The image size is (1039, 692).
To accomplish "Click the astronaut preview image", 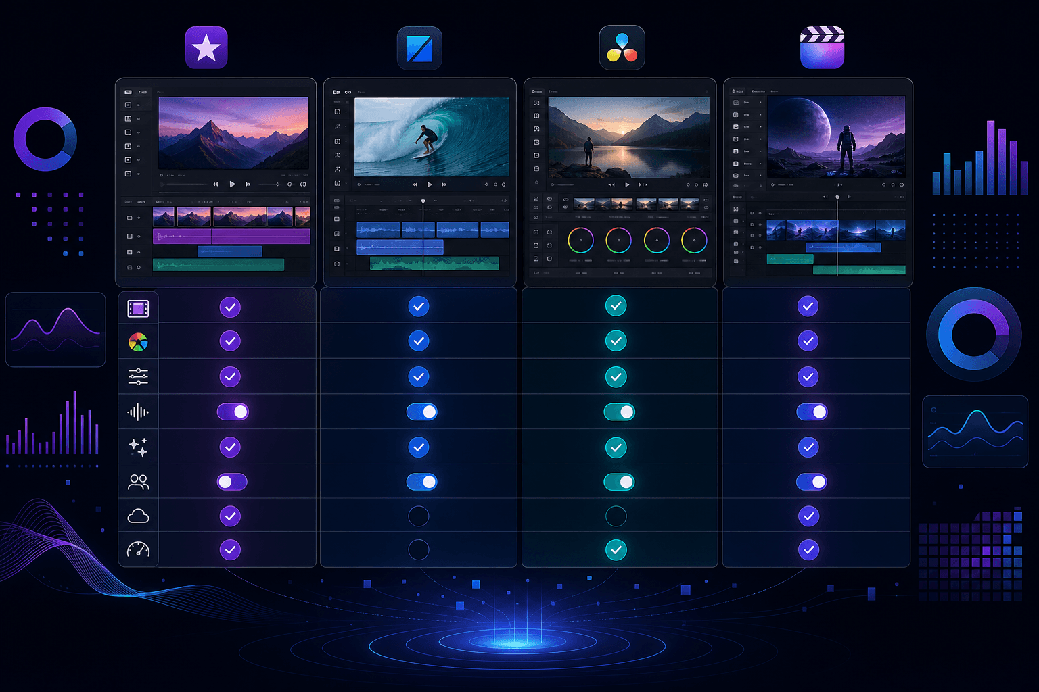I will point(836,137).
